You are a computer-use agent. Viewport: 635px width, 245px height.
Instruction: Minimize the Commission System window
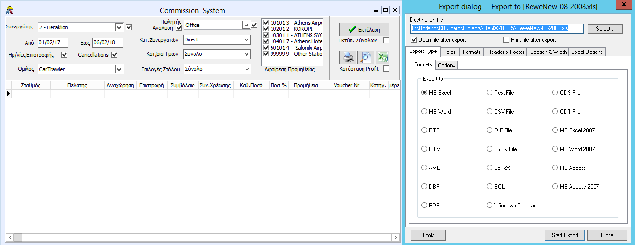pos(376,10)
